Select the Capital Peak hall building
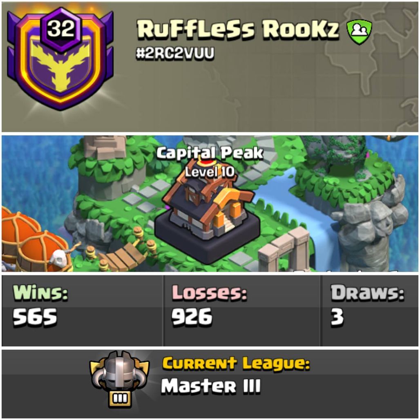Screen dimensions: 420x420 click(x=208, y=212)
